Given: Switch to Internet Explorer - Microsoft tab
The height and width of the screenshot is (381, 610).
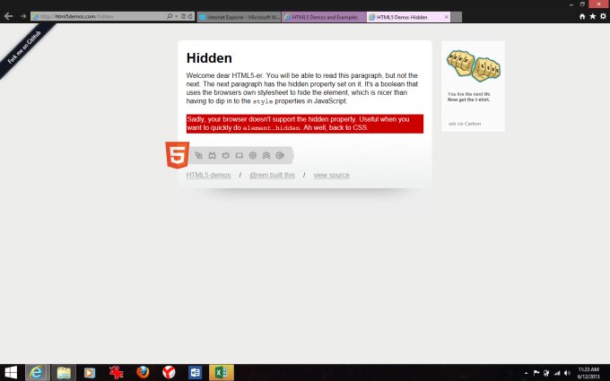Looking at the screenshot, I should (240, 17).
